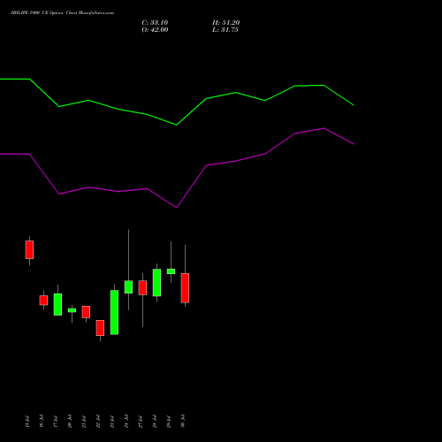This screenshot has height=442, width=442.
Task: Click the small green candlestick for 29 Jul
Action: coord(171,271)
